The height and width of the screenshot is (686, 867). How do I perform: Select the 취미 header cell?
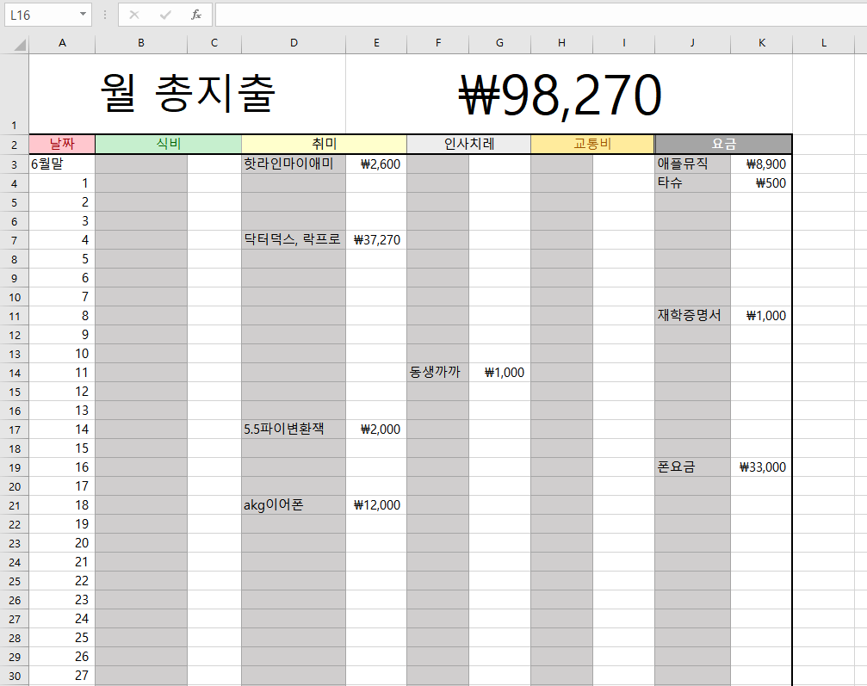point(324,145)
